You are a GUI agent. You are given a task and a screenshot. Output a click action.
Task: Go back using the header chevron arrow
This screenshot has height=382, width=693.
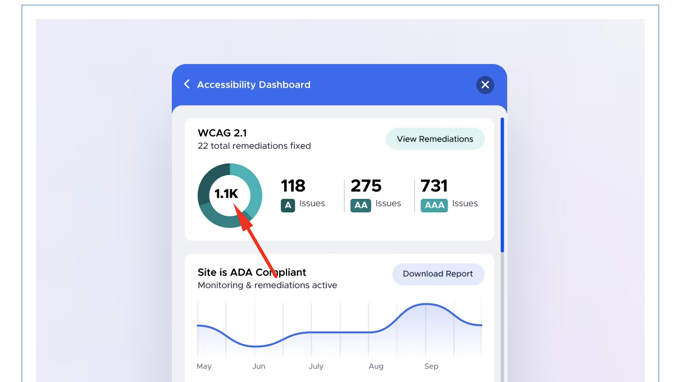pos(187,84)
